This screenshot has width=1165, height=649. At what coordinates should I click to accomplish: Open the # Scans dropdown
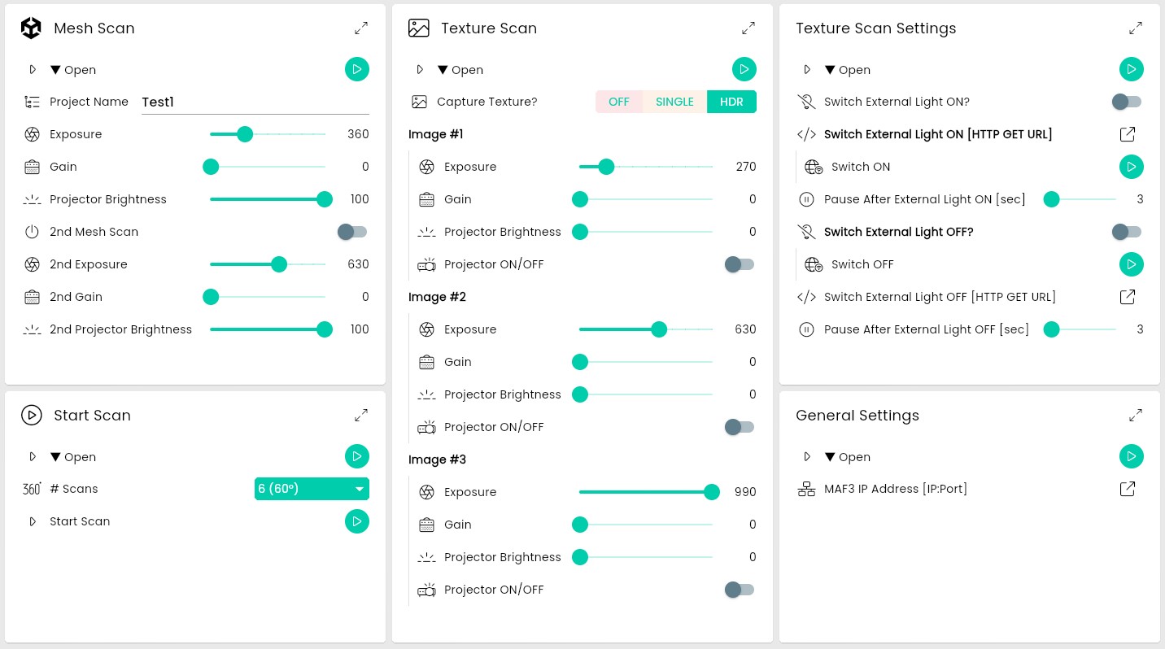click(x=312, y=489)
